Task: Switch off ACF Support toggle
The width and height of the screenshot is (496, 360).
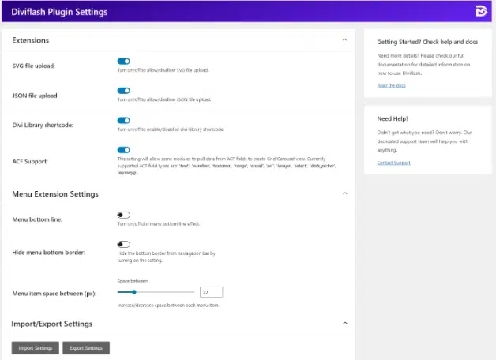Action: point(124,150)
